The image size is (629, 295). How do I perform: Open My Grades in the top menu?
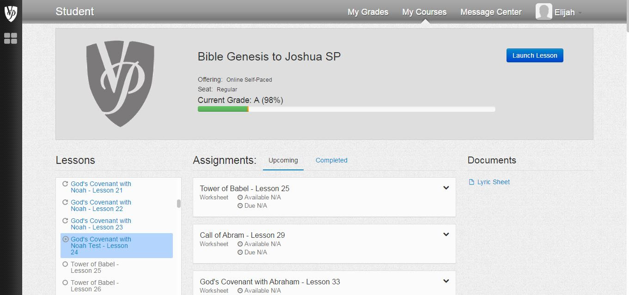[368, 12]
